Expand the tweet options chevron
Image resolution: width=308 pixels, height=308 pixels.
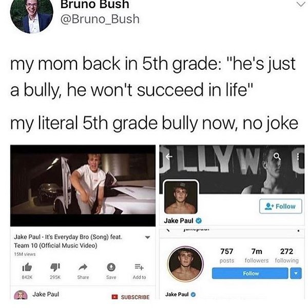tap(301, 4)
